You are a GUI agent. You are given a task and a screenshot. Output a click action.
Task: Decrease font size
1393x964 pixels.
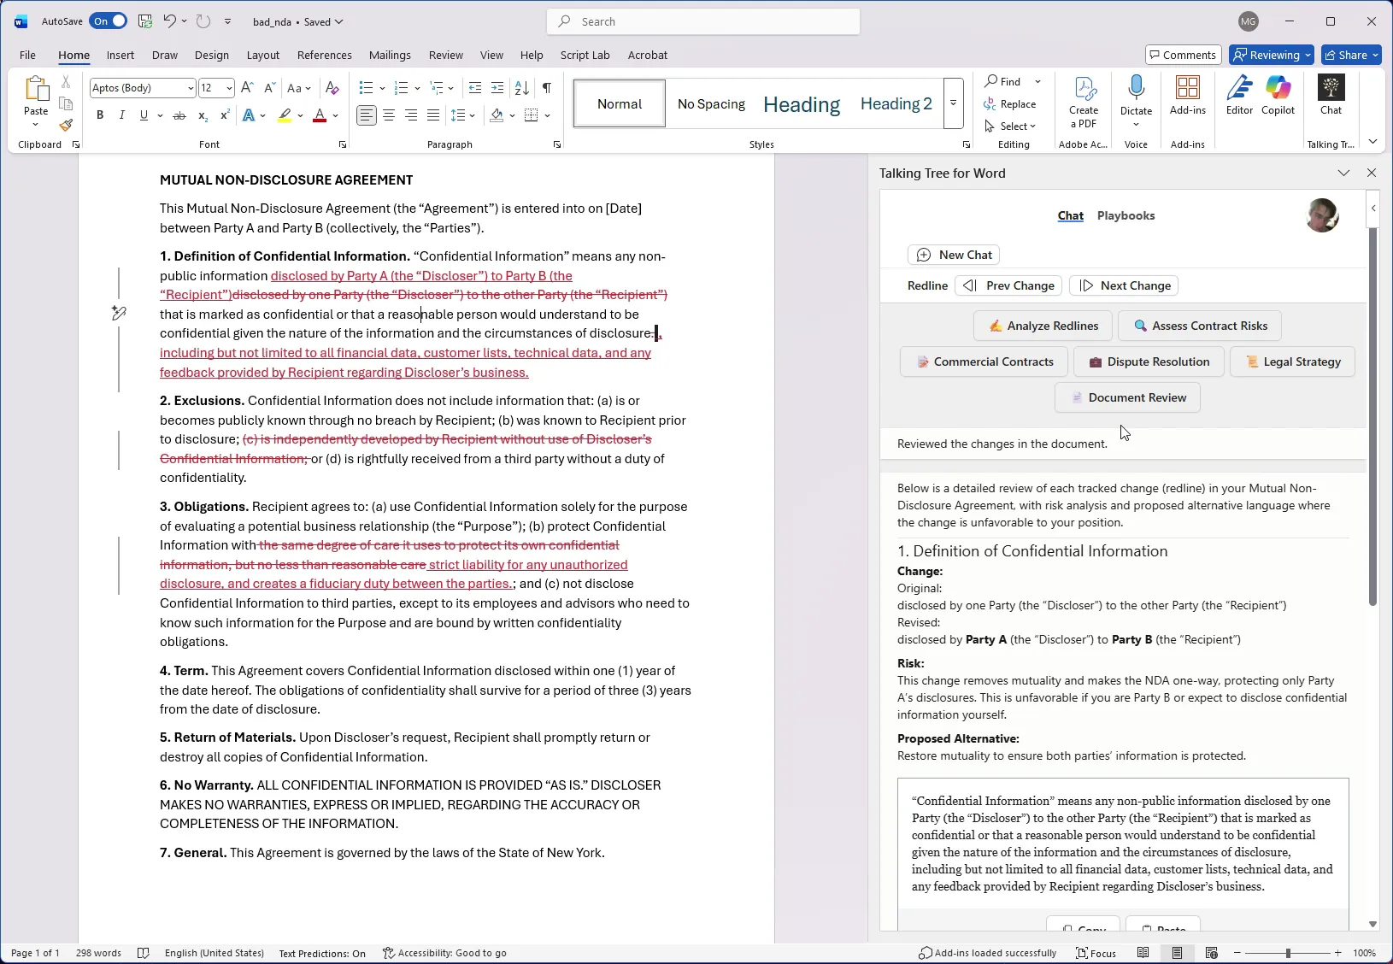269,88
